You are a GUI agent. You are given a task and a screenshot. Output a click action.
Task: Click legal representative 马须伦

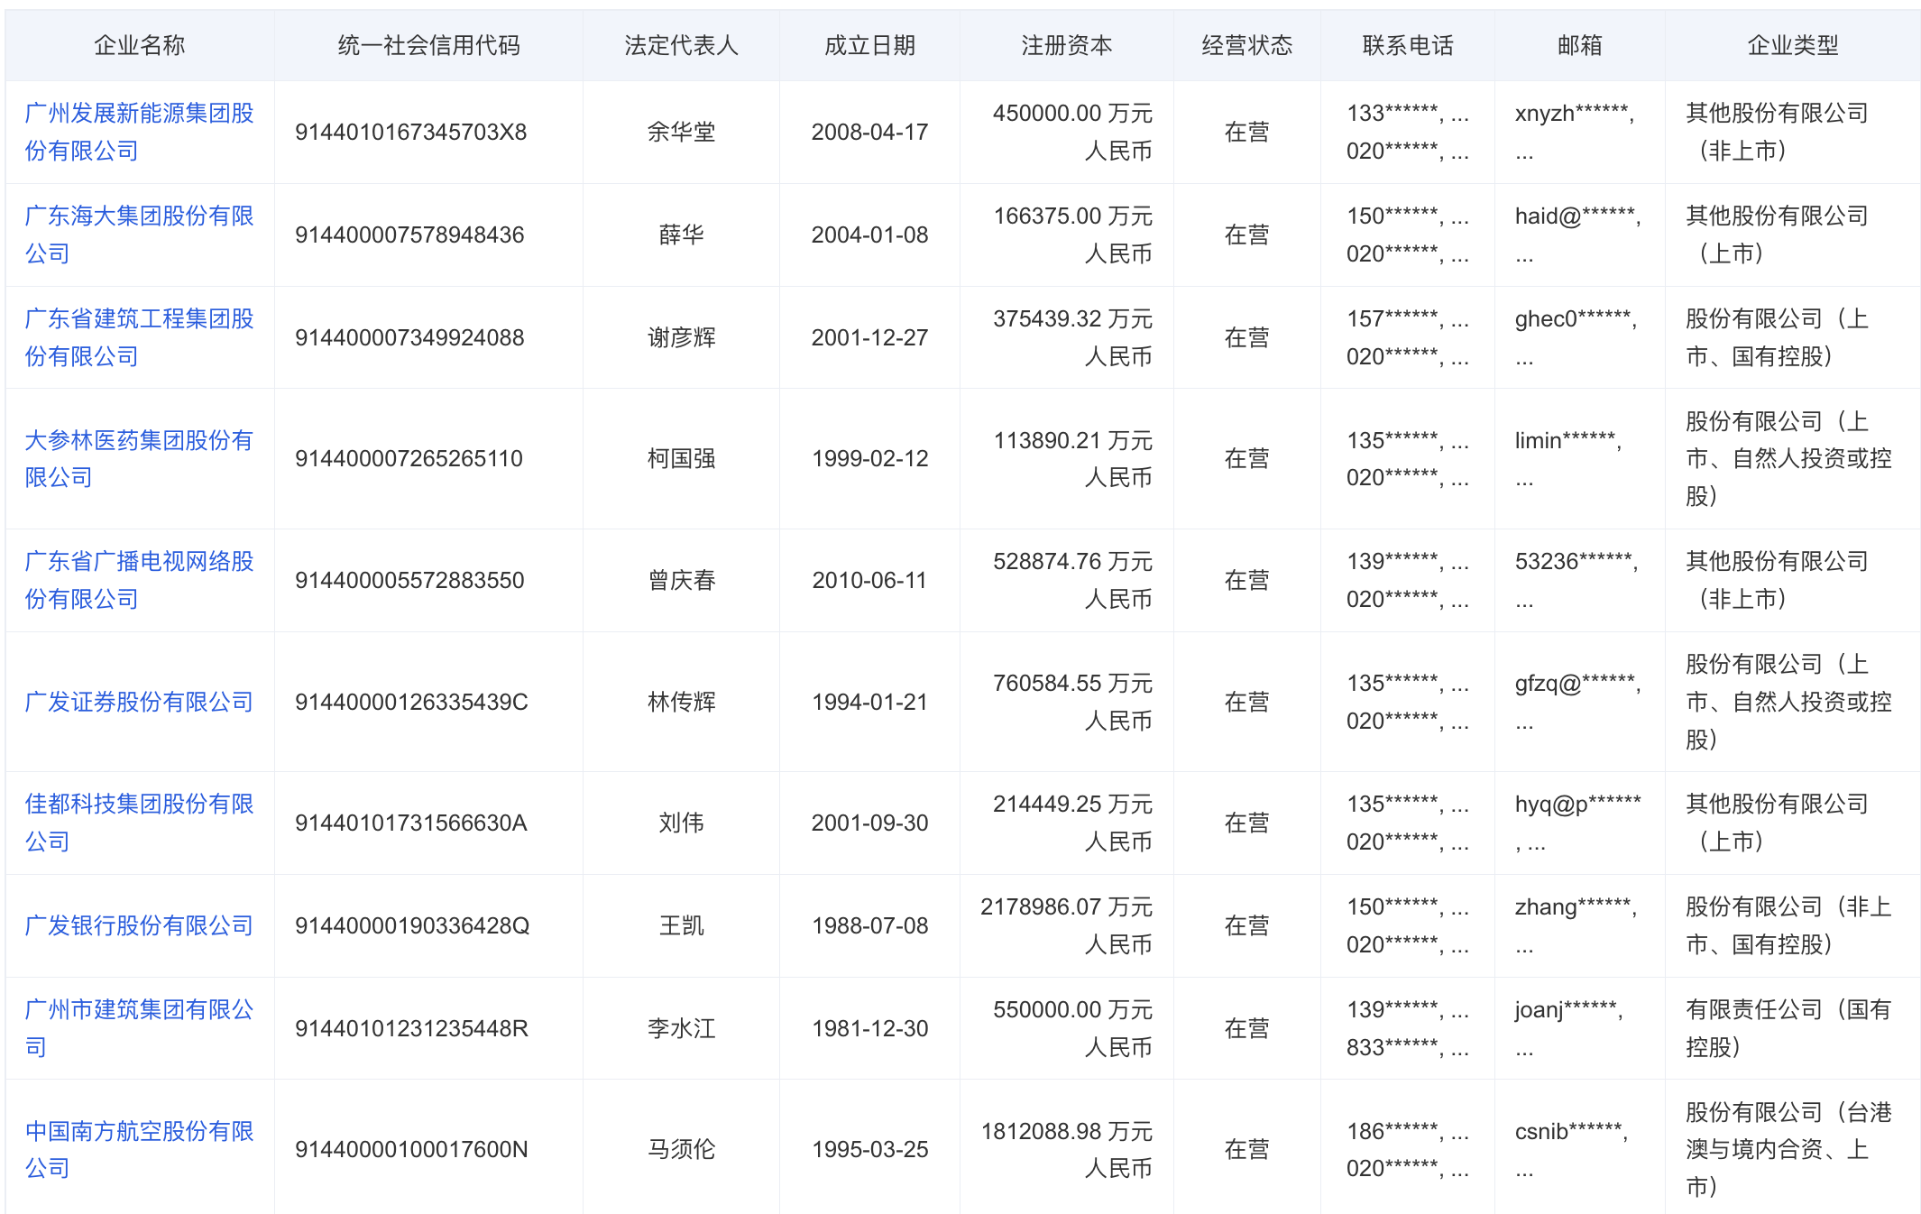tap(681, 1149)
